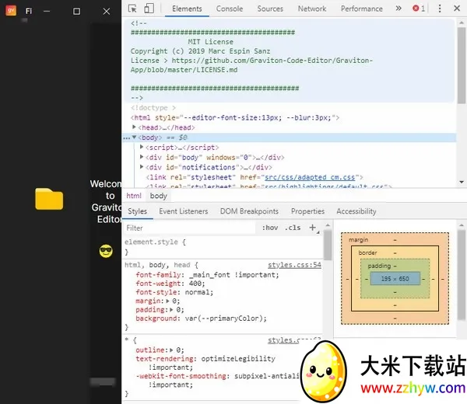Select the body breadcrumb

point(159,196)
